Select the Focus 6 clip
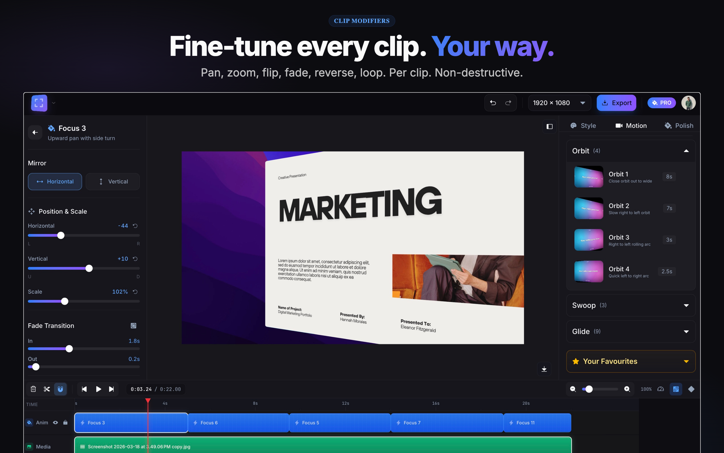 [238, 423]
